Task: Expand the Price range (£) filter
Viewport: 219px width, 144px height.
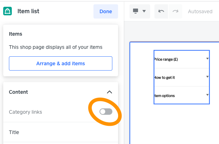Action: 166,59
